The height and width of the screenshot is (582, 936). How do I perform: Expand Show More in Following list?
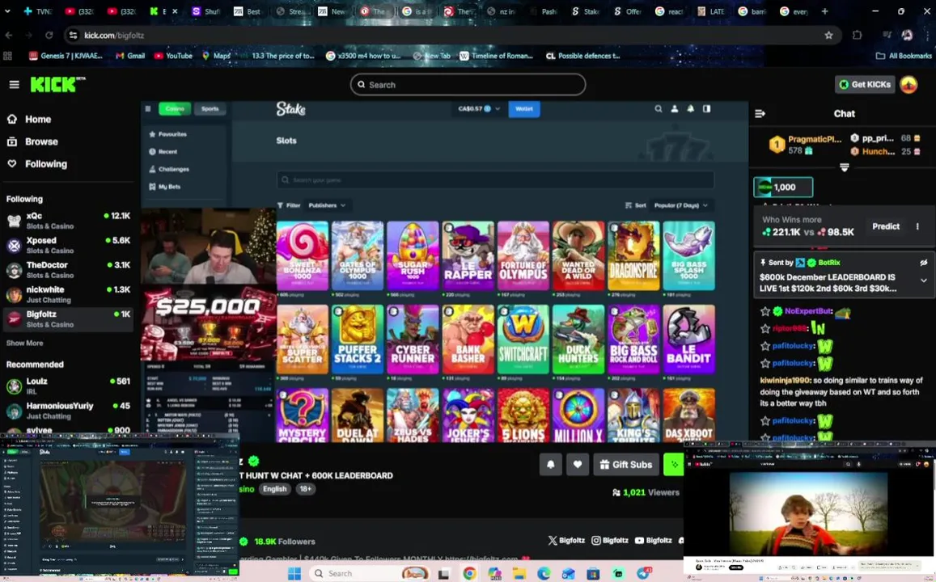[x=24, y=343]
